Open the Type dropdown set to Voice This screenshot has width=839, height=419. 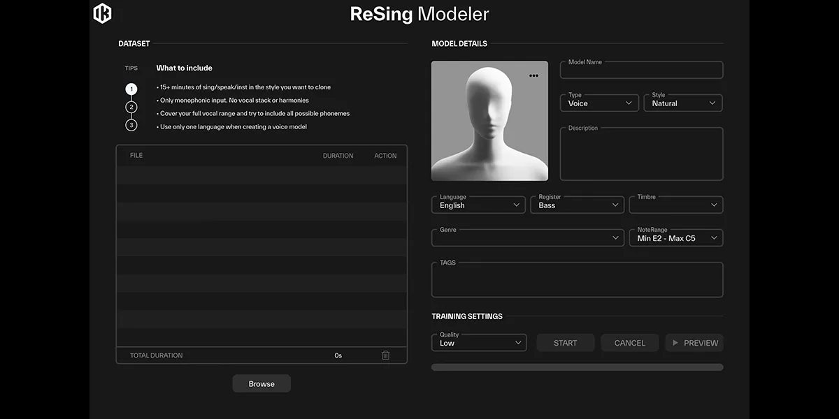click(x=599, y=103)
